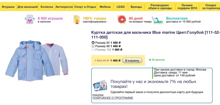220x105 pixels.
Task: Open the Автокресла category
Action: click(x=64, y=7)
